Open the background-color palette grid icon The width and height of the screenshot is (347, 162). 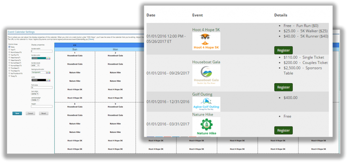coord(47,73)
